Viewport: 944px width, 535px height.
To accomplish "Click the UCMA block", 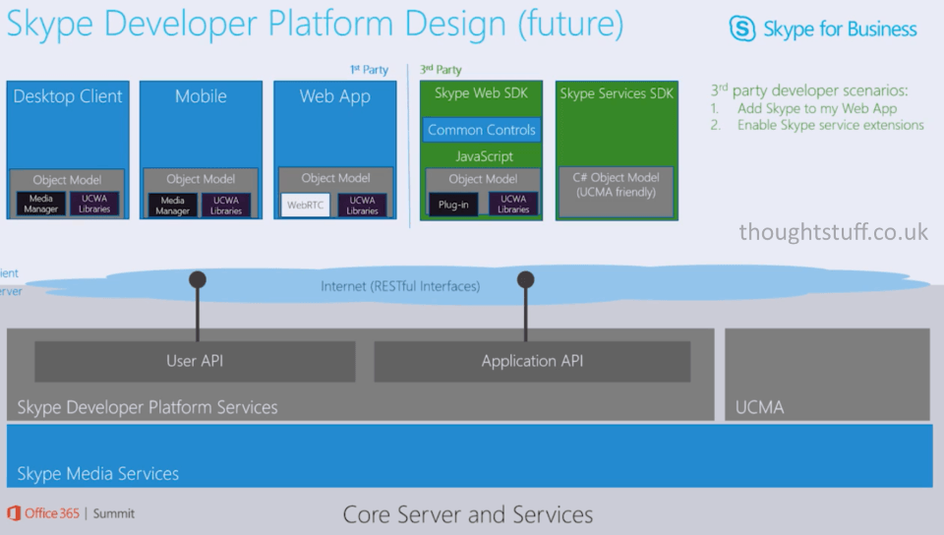I will [x=827, y=374].
